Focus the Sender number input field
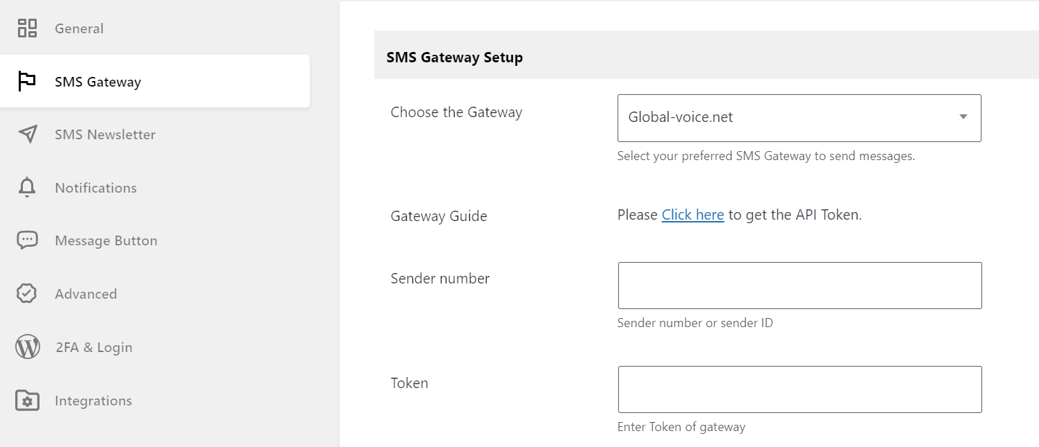 800,286
